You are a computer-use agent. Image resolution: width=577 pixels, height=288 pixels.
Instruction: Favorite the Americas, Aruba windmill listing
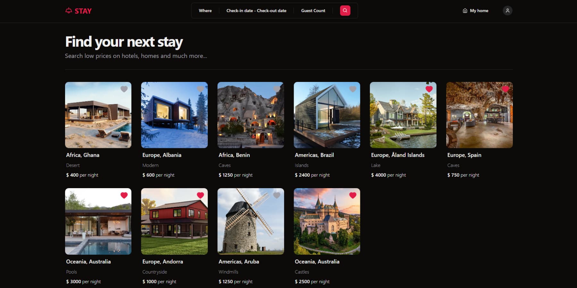point(277,195)
